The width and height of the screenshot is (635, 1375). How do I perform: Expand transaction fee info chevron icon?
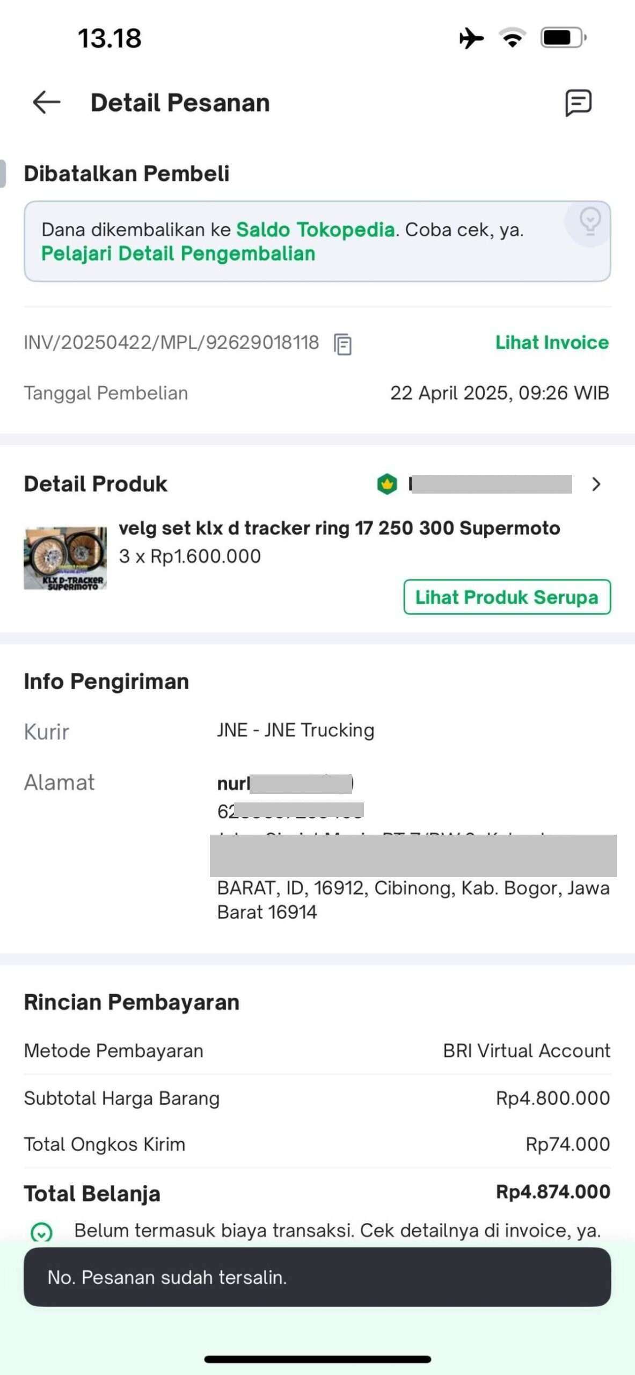(x=41, y=1232)
